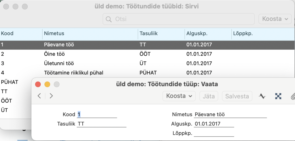Image resolution: width=295 pixels, height=141 pixels.
Task: Minimize the Töötundide tüüp record window
Action: (47, 84)
